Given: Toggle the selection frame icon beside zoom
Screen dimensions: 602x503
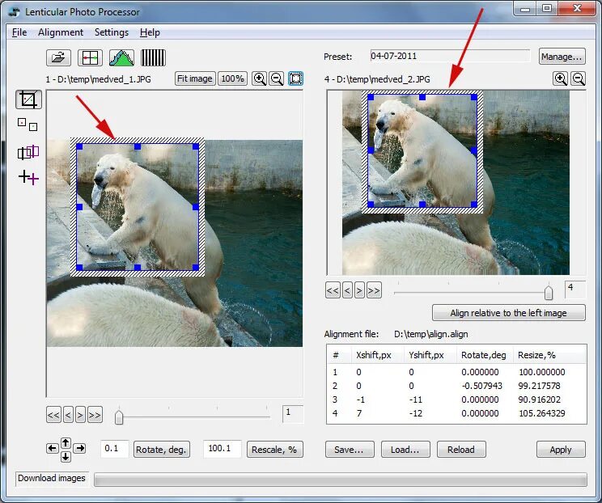Looking at the screenshot, I should [x=295, y=78].
